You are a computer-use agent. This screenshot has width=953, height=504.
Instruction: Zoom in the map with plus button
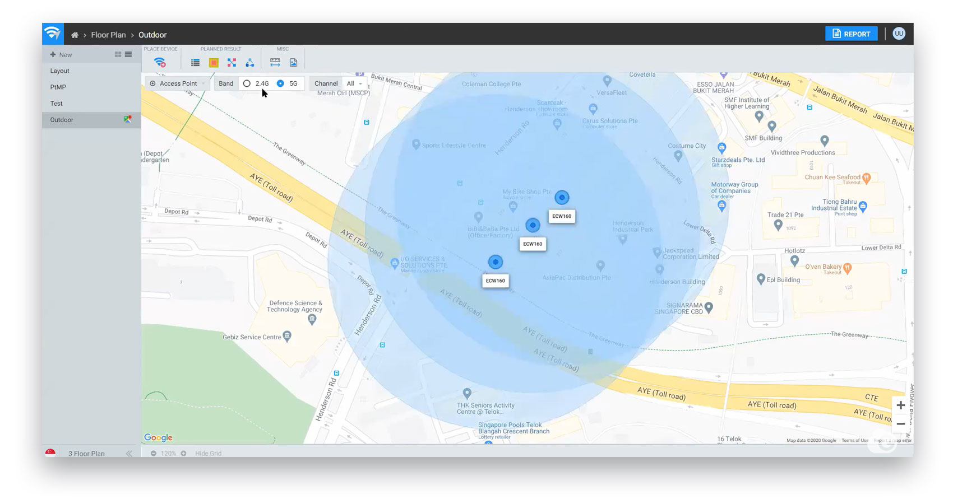(x=900, y=405)
